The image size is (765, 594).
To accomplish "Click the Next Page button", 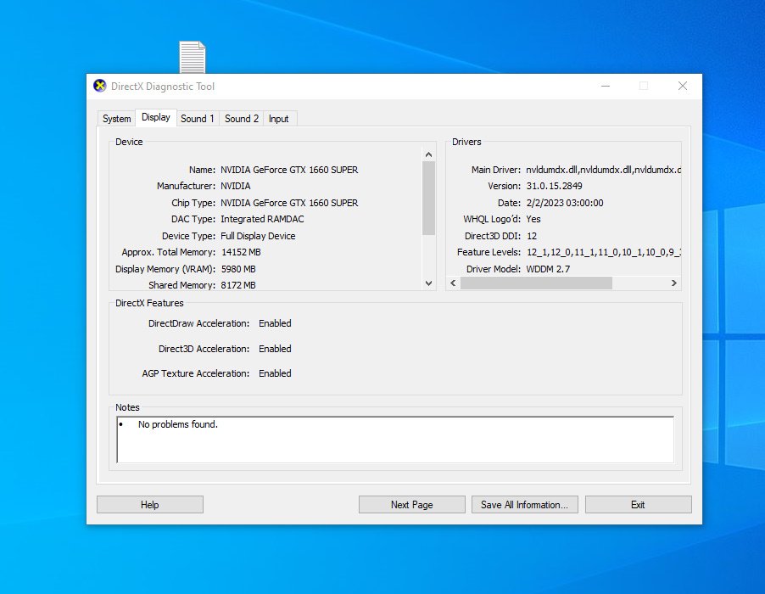I will coord(412,505).
